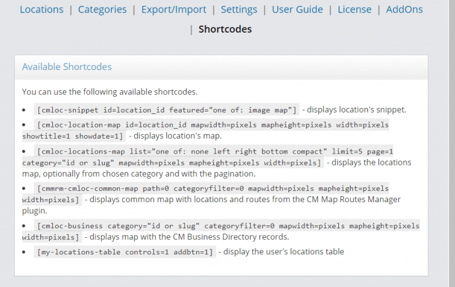Click "You can use the following available shortcodes."
The width and height of the screenshot is (455, 287).
click(110, 92)
